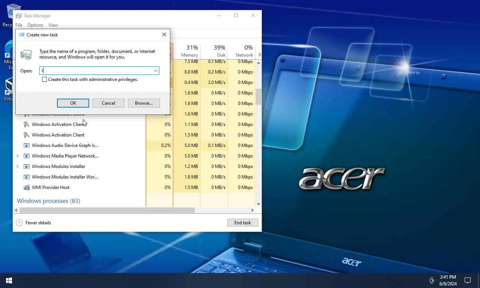Click the taskbar clock showing 2:41 PM
Image resolution: width=480 pixels, height=288 pixels.
click(x=448, y=277)
